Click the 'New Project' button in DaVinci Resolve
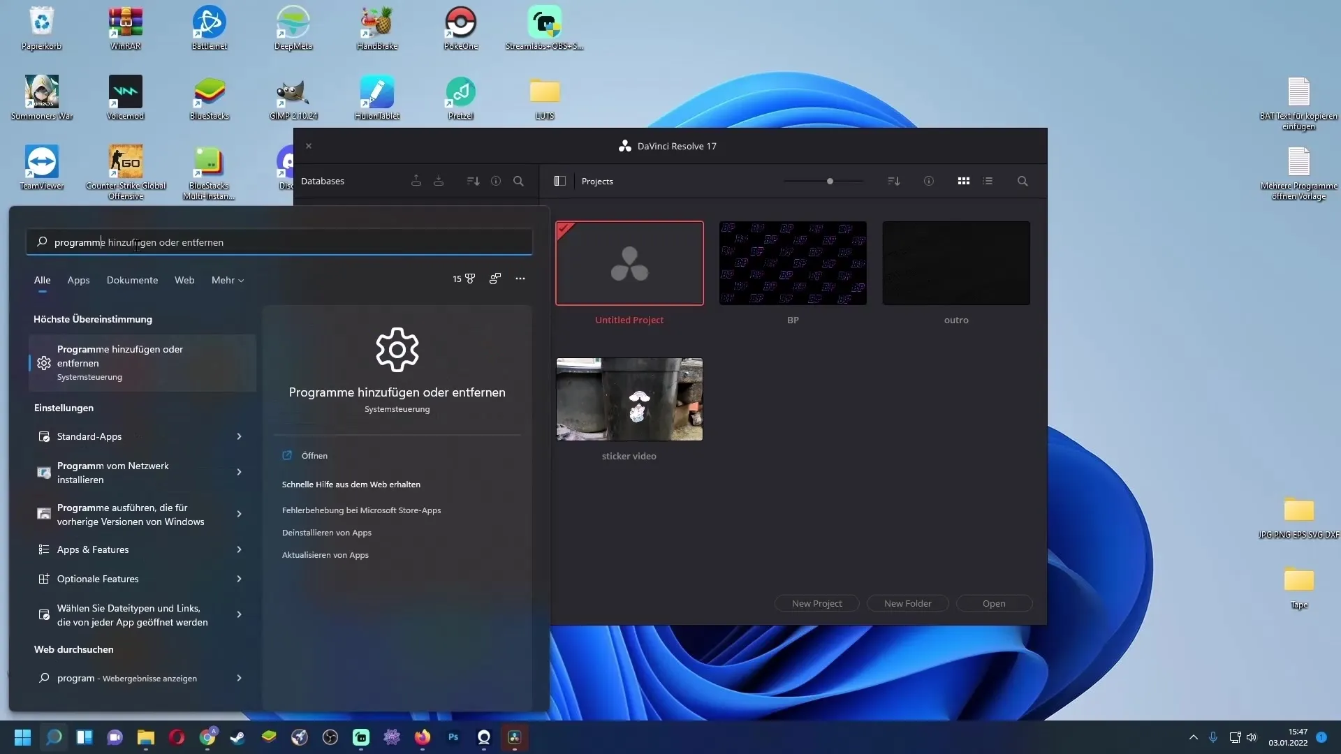 [817, 603]
